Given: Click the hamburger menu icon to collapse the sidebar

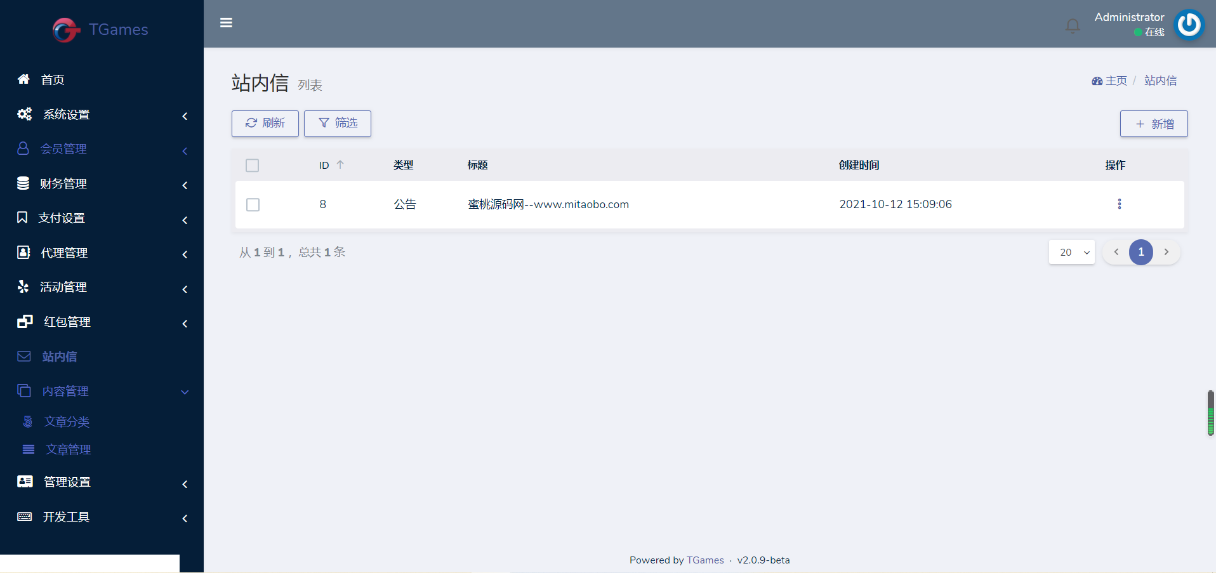Looking at the screenshot, I should [226, 23].
